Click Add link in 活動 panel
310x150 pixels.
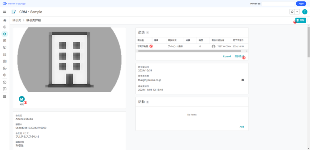[x=242, y=127]
